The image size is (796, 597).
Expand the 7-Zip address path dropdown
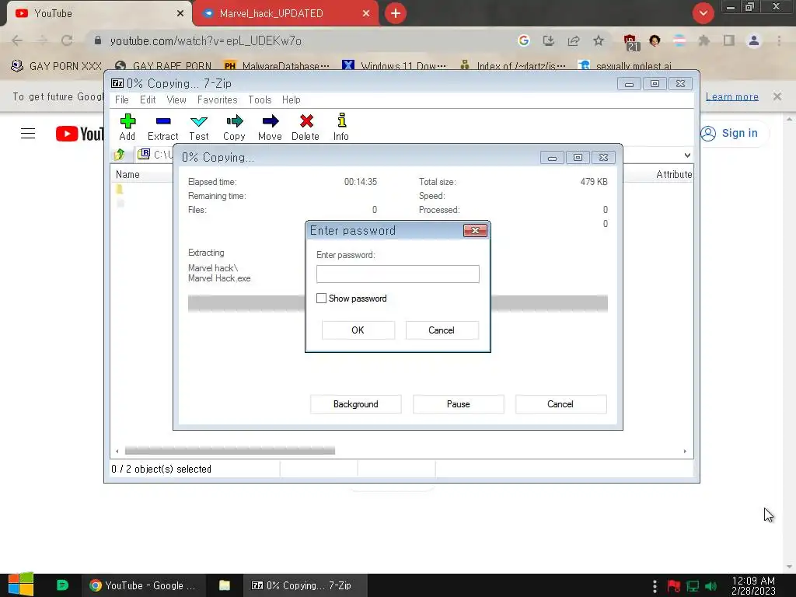(x=687, y=155)
